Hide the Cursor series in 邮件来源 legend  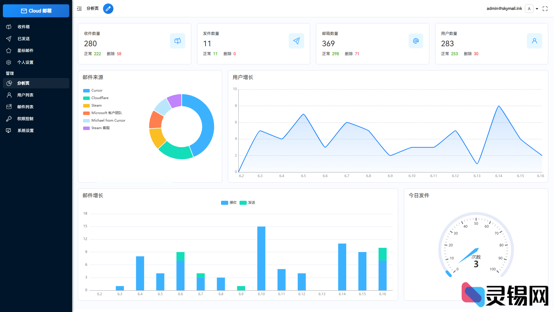(92, 90)
